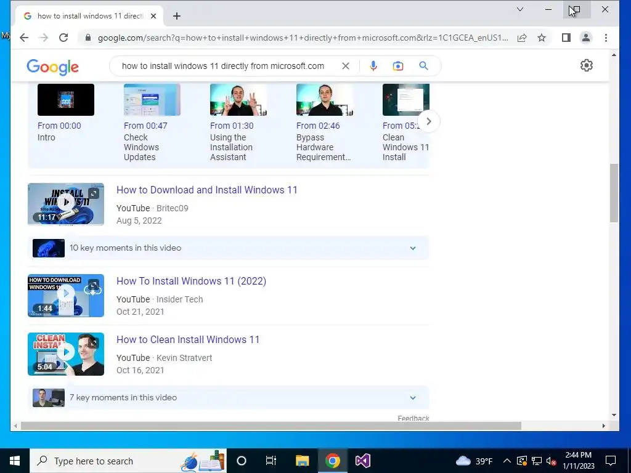The height and width of the screenshot is (473, 631).
Task: Open Visual Studio from taskbar
Action: [362, 461]
